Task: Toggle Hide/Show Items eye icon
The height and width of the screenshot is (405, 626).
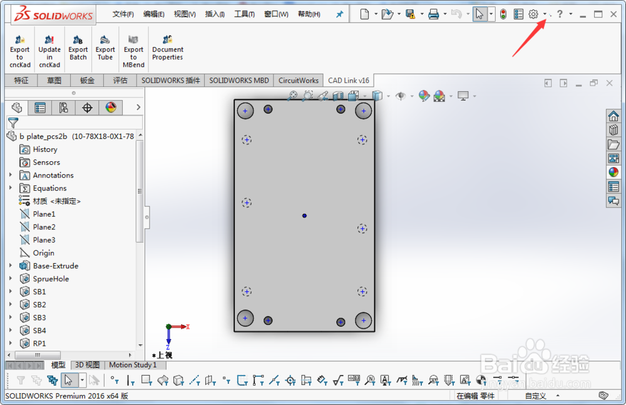Action: coord(401,95)
